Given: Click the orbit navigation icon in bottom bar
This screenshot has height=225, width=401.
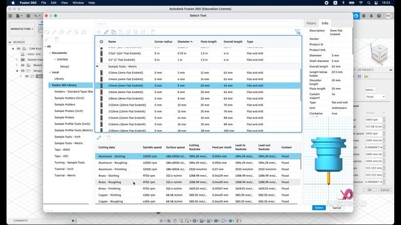Looking at the screenshot, I should [162, 221].
